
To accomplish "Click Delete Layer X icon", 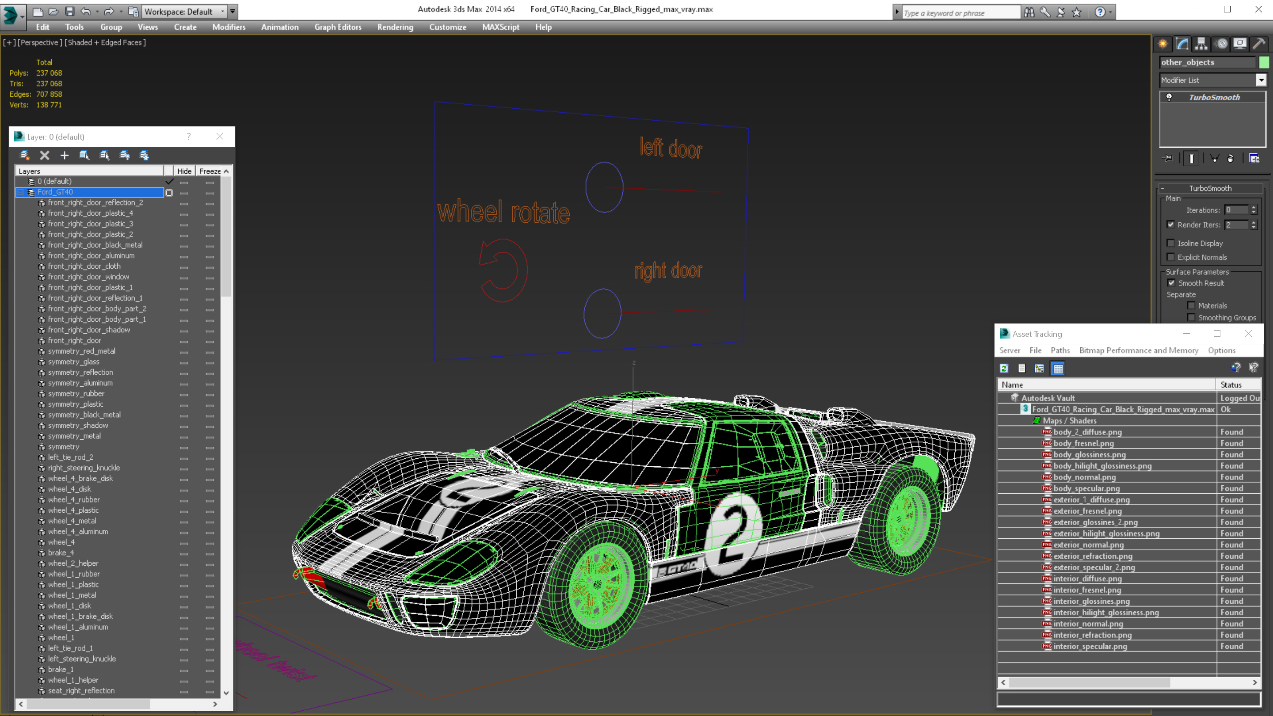I will coord(45,156).
